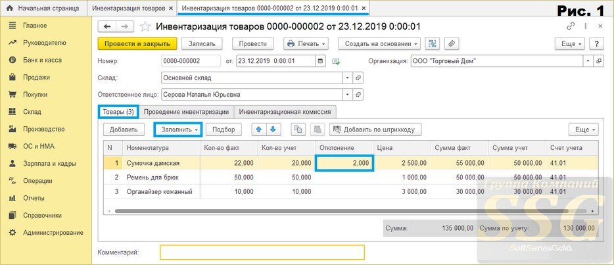Viewport: 614px width, 265px height.
Task: Open Банк и касса section
Action: (x=42, y=60)
